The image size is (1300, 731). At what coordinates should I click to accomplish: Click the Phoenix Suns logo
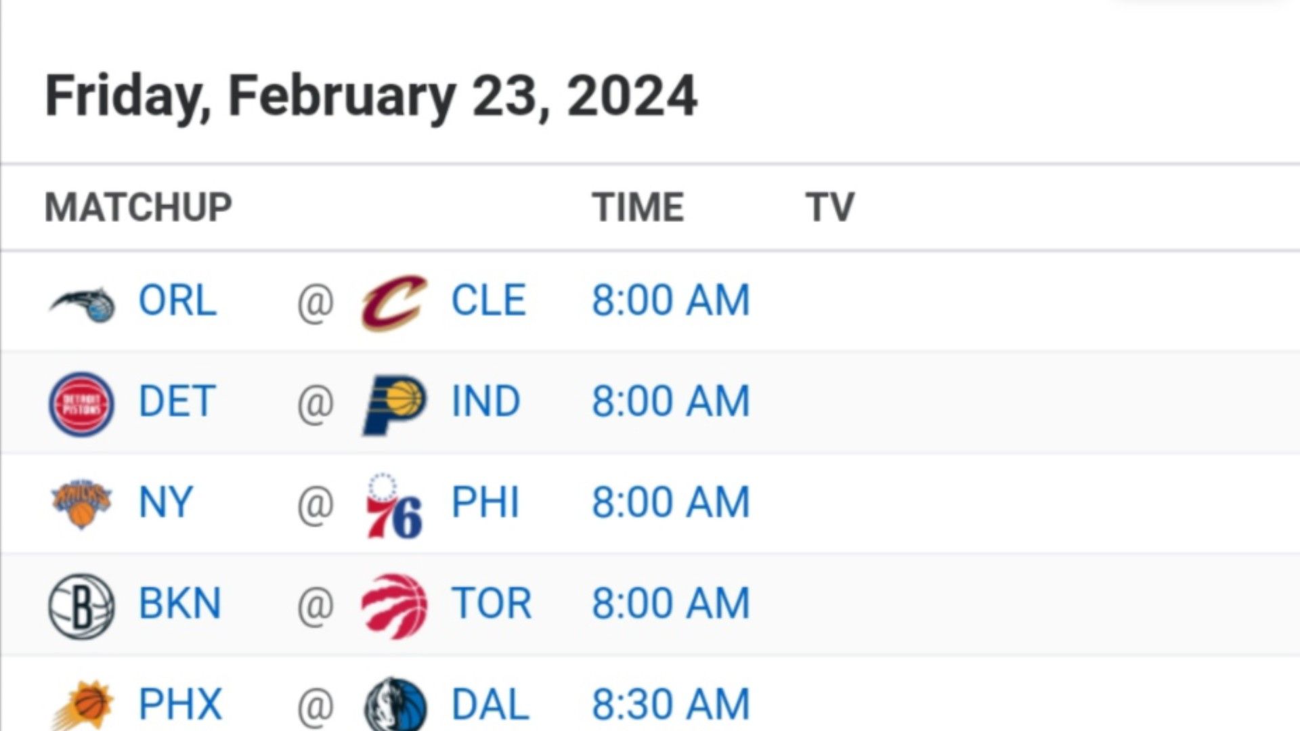pos(82,705)
